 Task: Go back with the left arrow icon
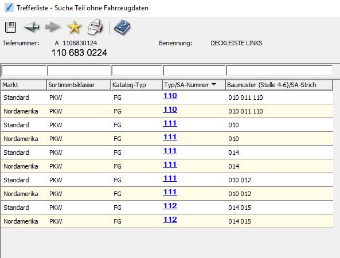coord(32,27)
